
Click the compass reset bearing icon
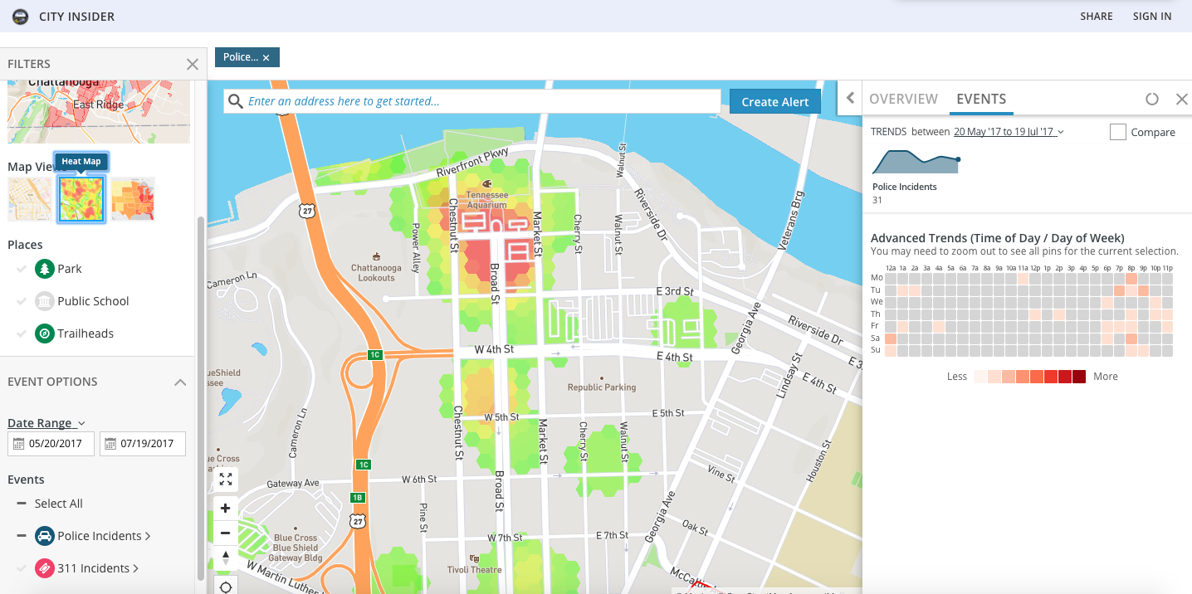pos(225,557)
